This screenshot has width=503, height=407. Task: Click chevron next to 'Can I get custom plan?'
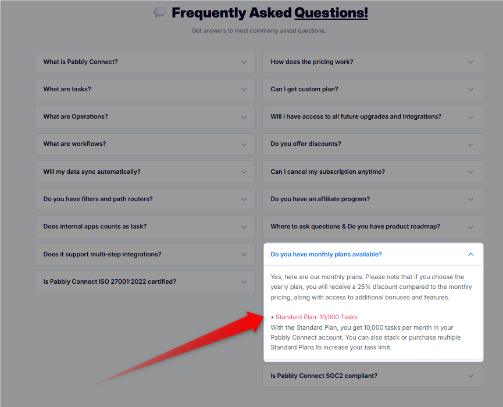[x=470, y=90]
